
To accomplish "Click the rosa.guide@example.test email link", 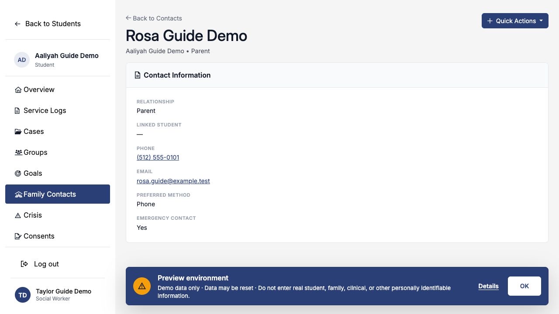I will pos(173,181).
